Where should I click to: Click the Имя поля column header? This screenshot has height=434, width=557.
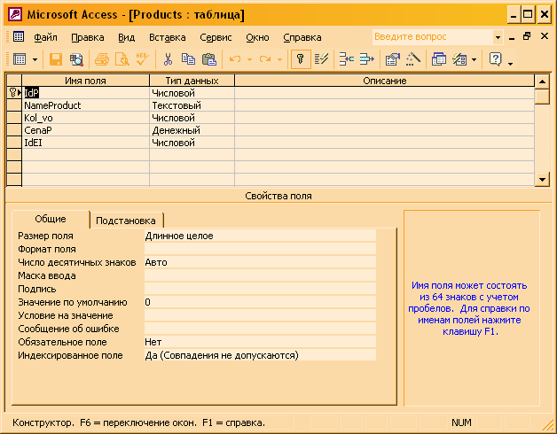[86, 81]
